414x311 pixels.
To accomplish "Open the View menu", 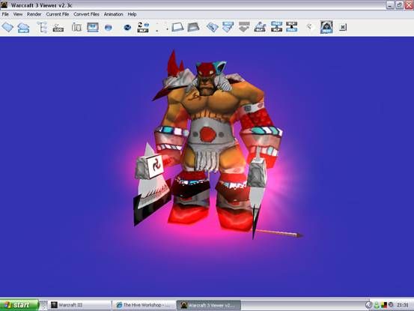I will 18,14.
